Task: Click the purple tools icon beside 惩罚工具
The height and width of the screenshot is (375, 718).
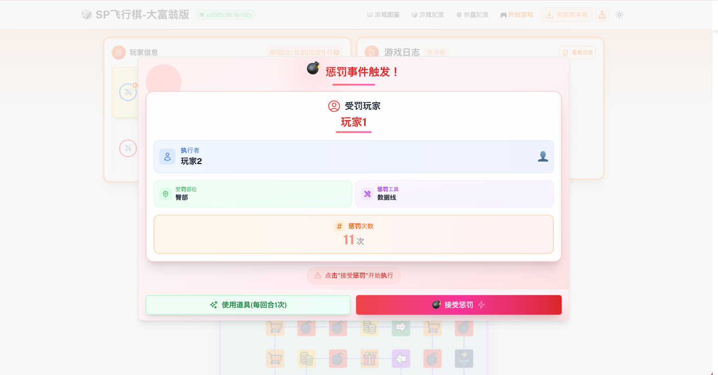Action: pos(367,194)
